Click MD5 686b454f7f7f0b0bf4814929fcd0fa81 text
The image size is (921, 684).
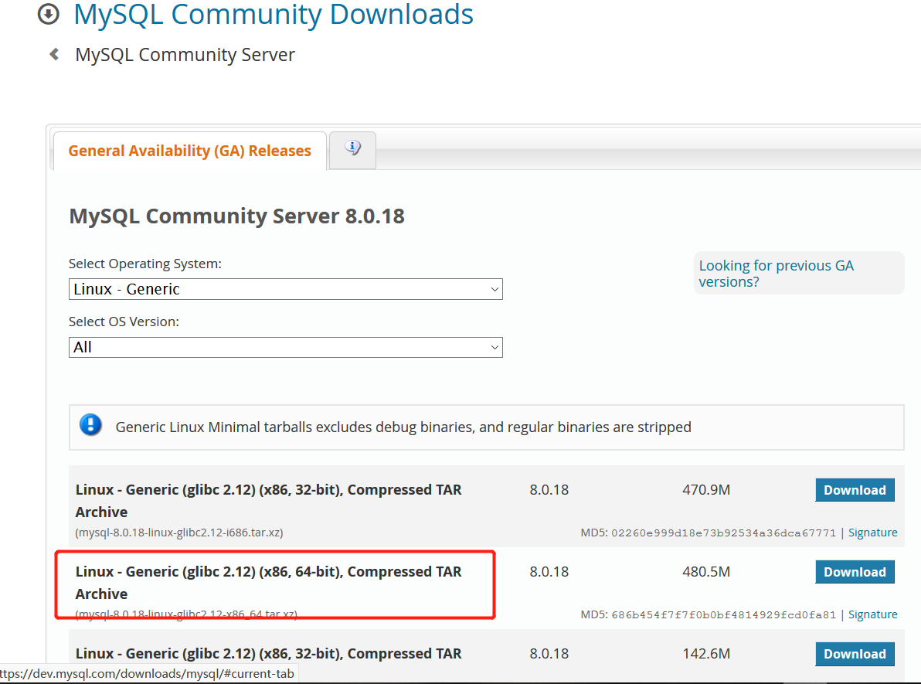click(x=708, y=615)
